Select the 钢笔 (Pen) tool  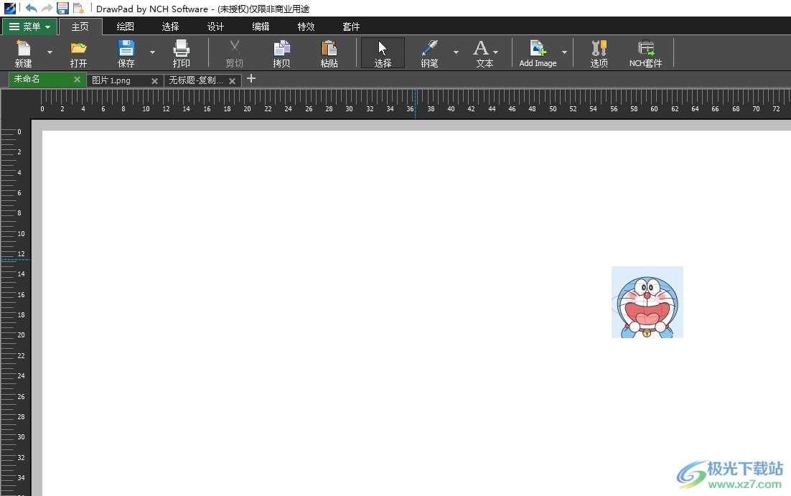429,49
